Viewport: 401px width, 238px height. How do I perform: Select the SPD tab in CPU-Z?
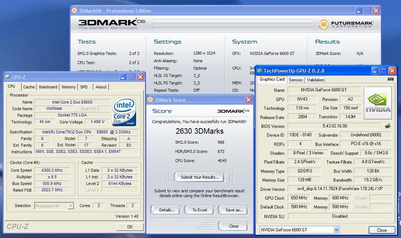click(84, 87)
